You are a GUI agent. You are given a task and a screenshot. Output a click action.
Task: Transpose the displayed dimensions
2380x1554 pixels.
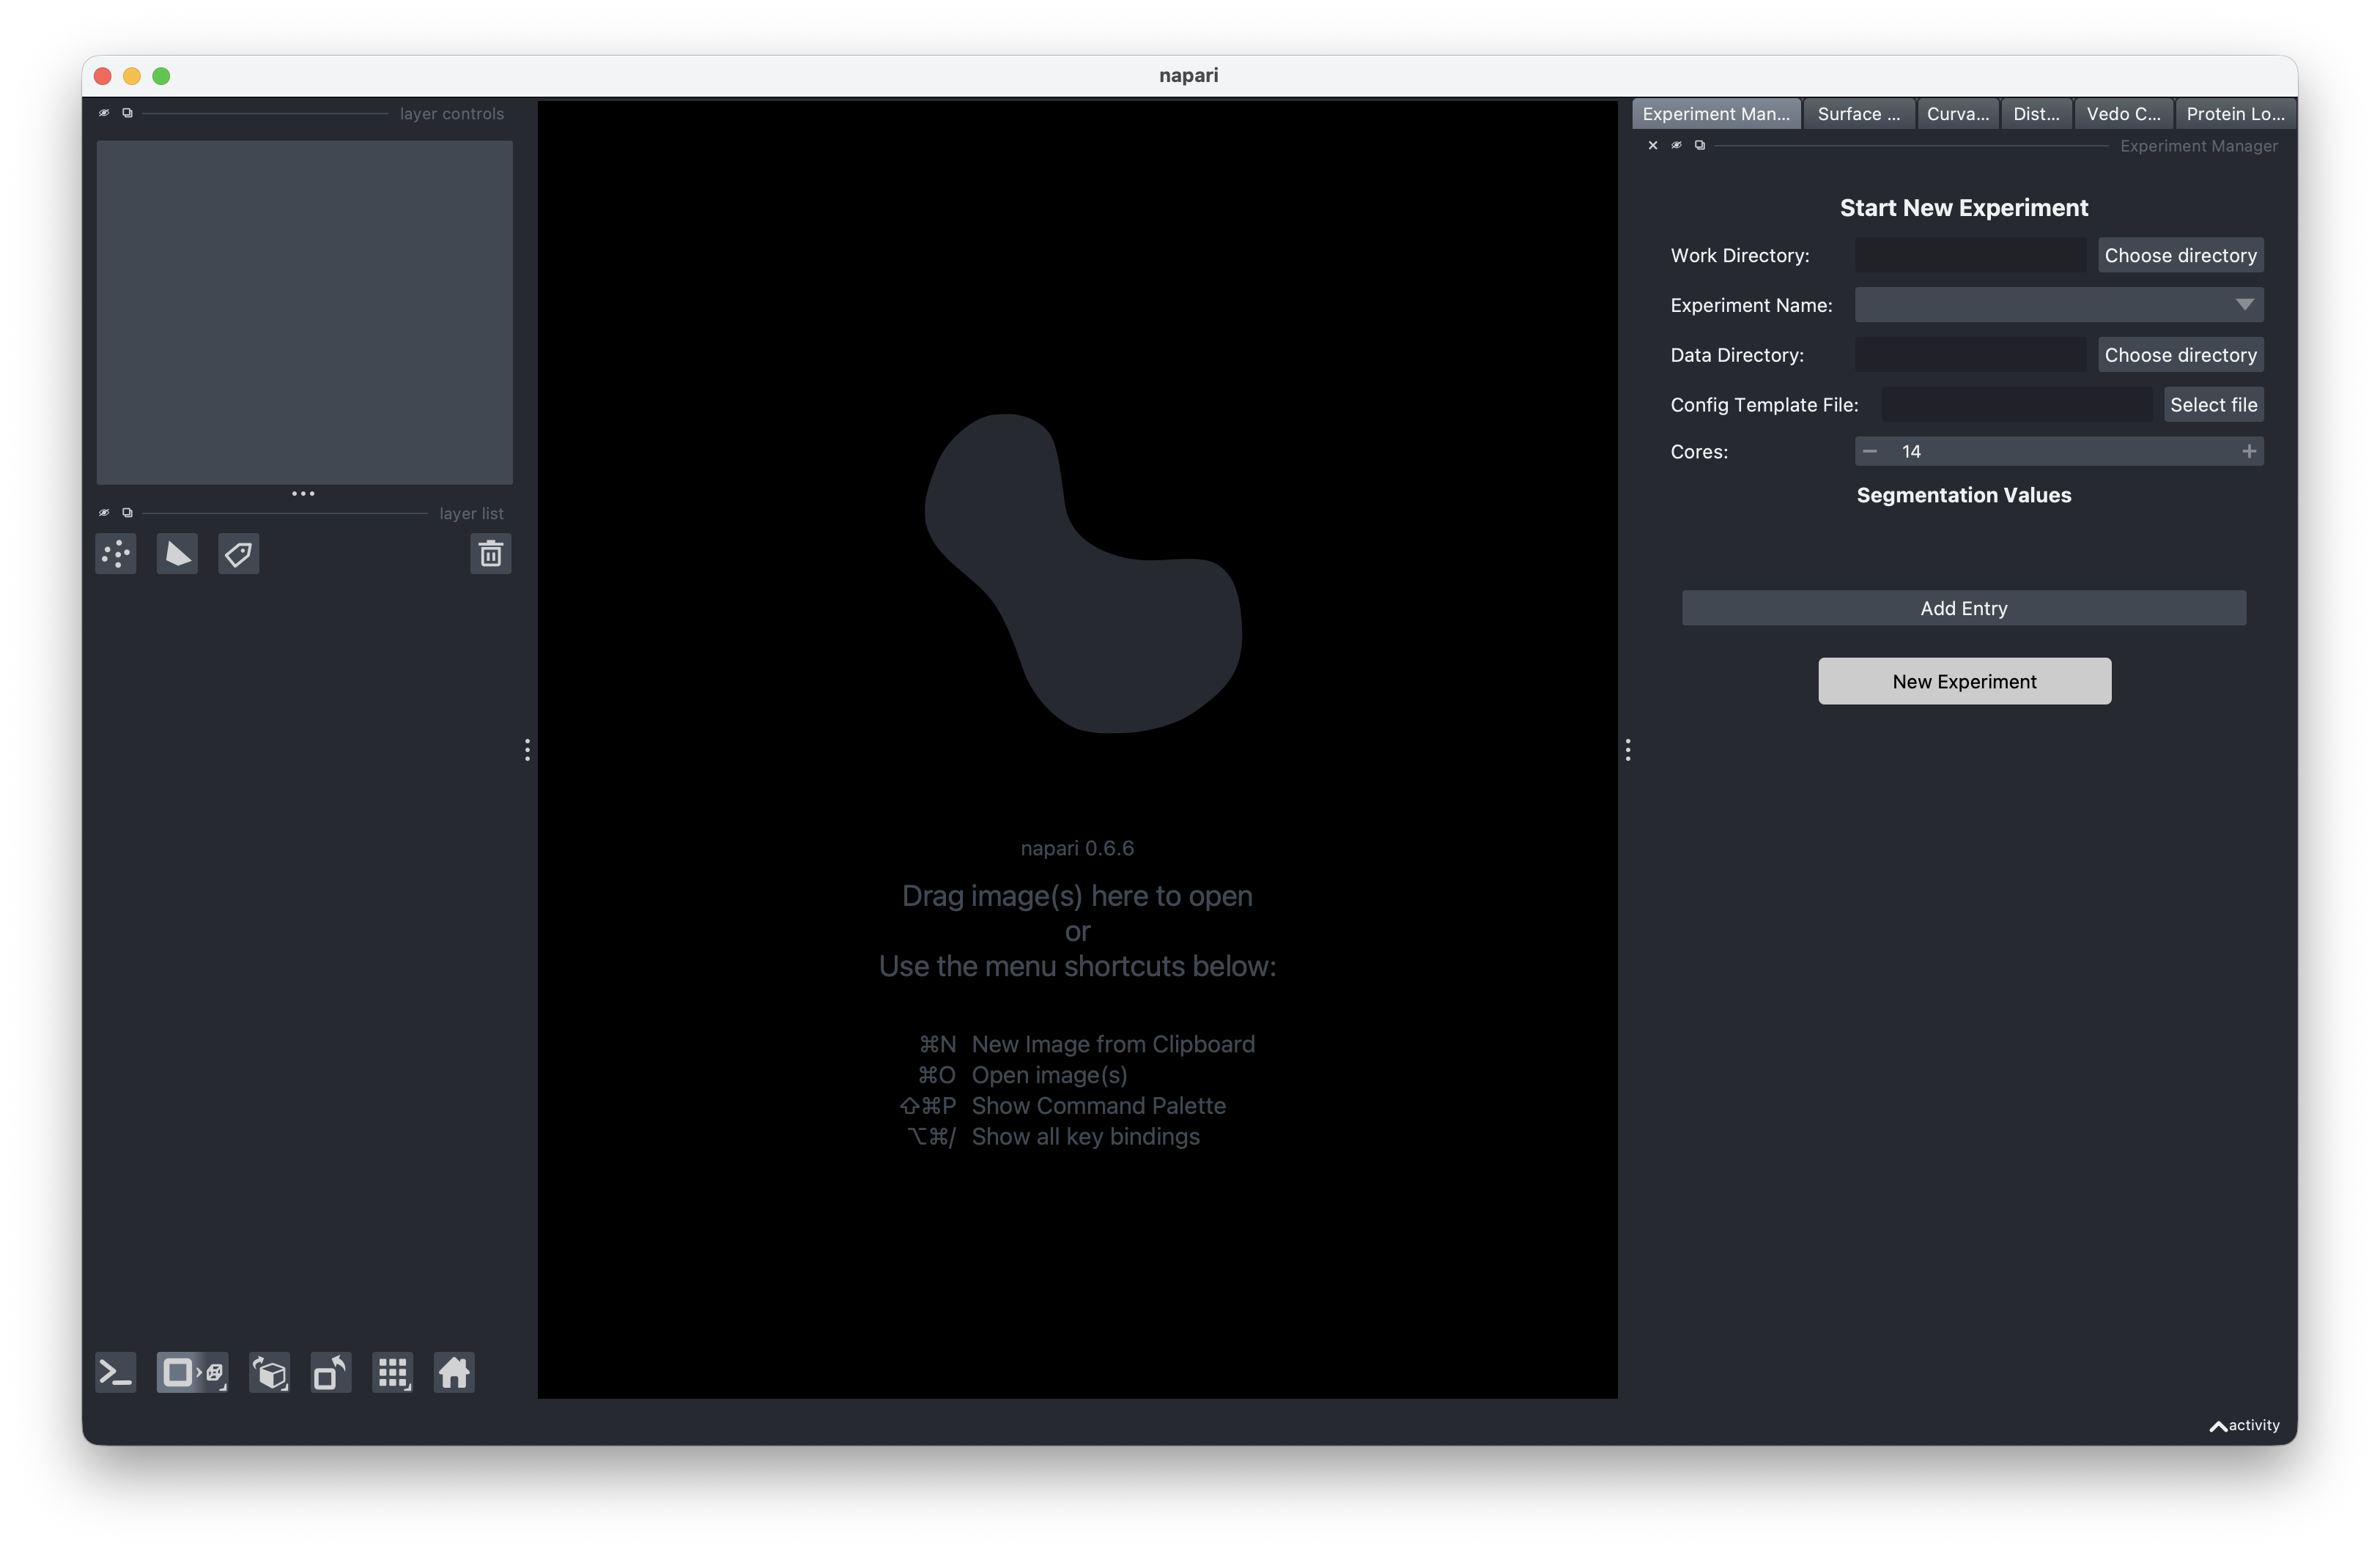330,1372
